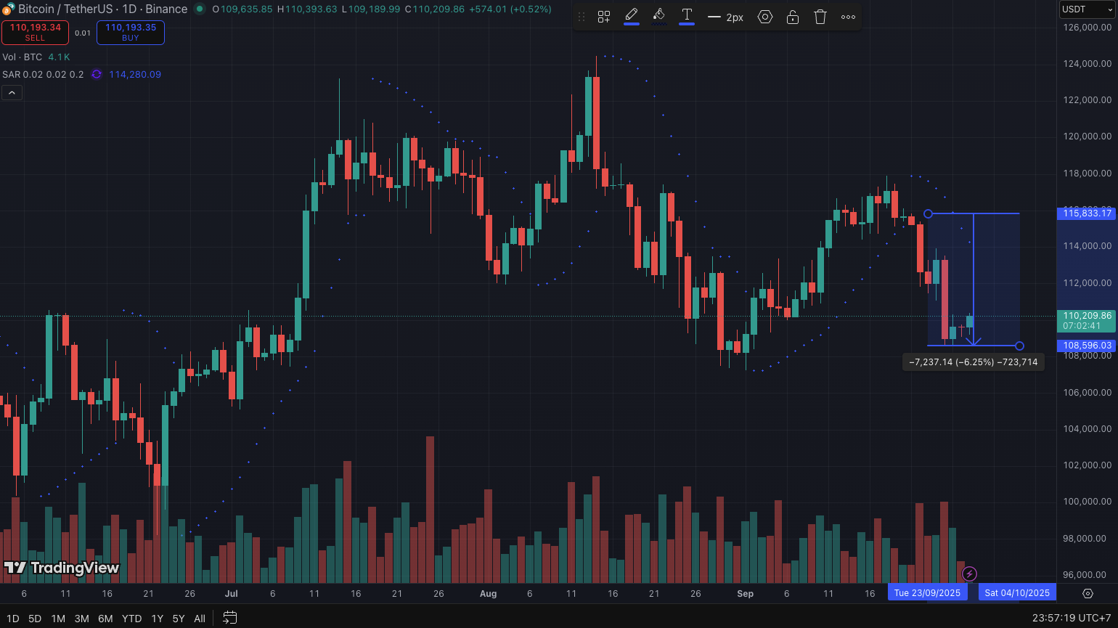Click the 0.01 spread value
Image resolution: width=1118 pixels, height=628 pixels.
83,33
